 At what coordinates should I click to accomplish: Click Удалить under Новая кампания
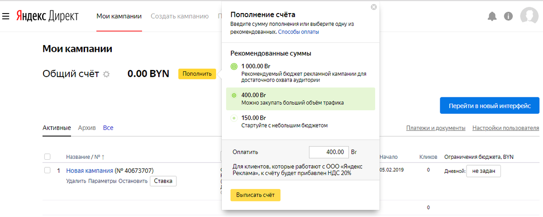pyautogui.click(x=76, y=181)
